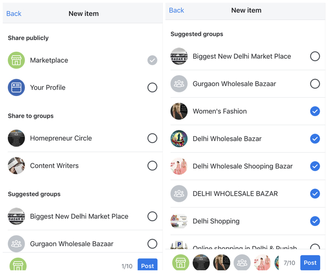The height and width of the screenshot is (273, 328).
Task: Uncheck the Women's Fashion group checkmark
Action: [x=315, y=111]
